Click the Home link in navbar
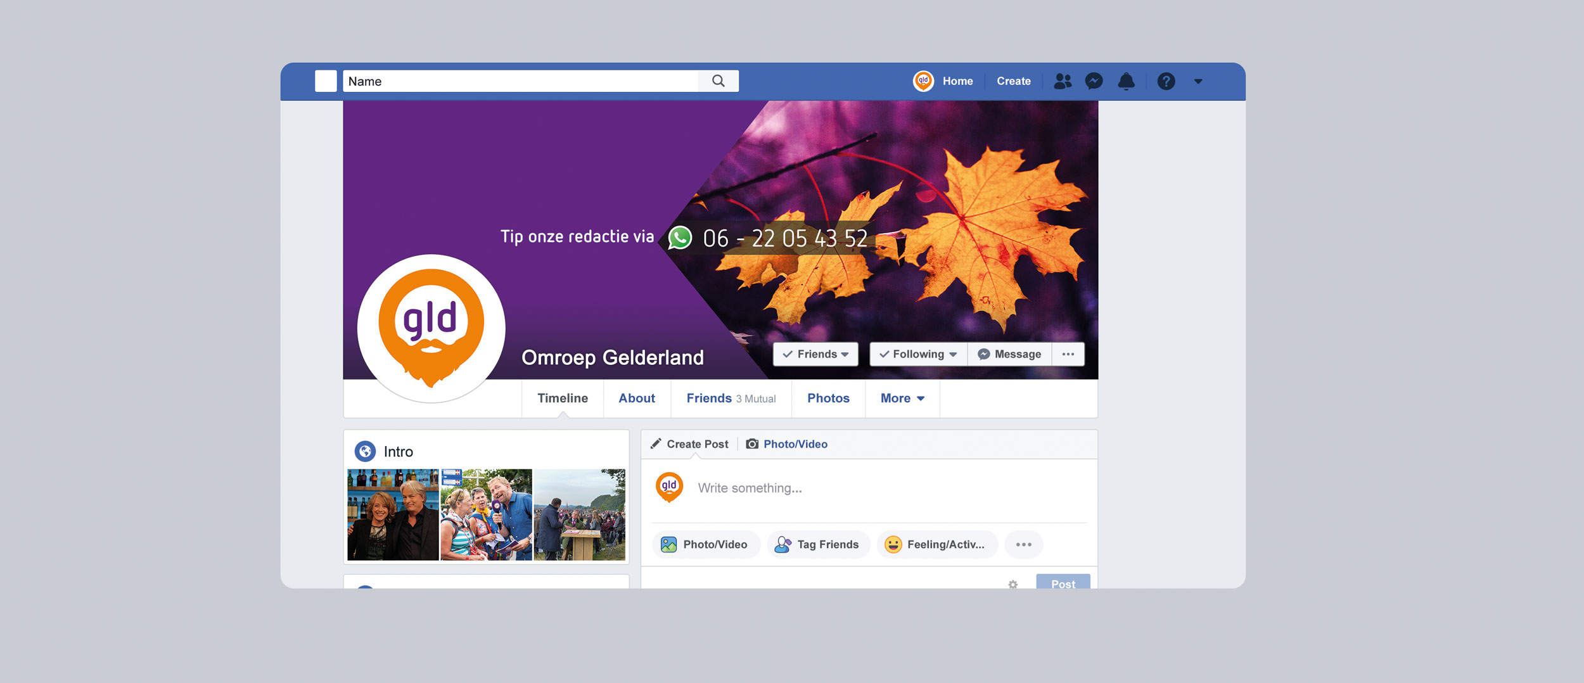1584x683 pixels. 957,81
